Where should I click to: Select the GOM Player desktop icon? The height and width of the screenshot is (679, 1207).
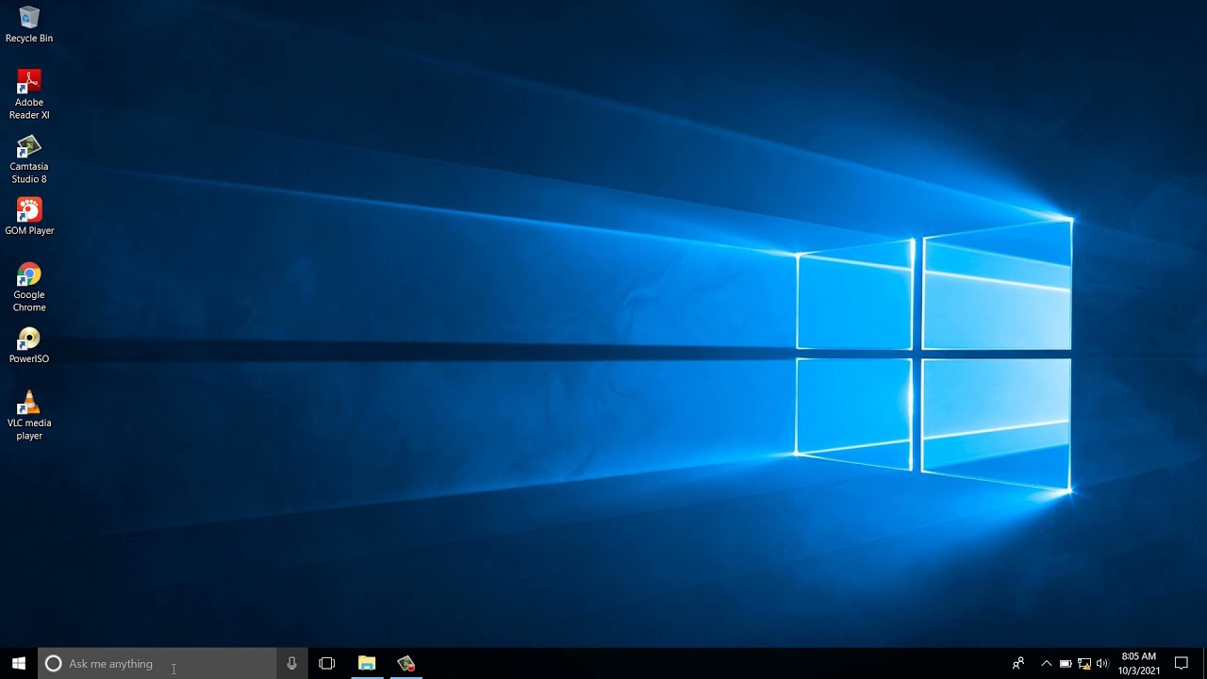coord(29,216)
